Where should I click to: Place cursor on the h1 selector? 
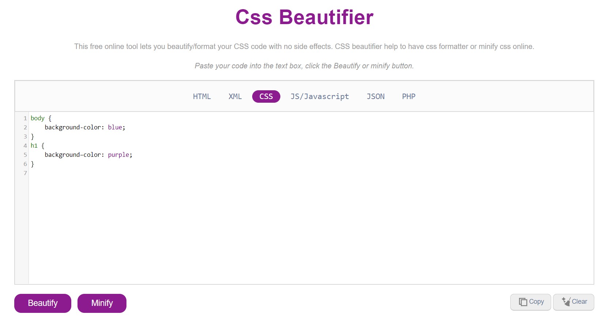34,146
